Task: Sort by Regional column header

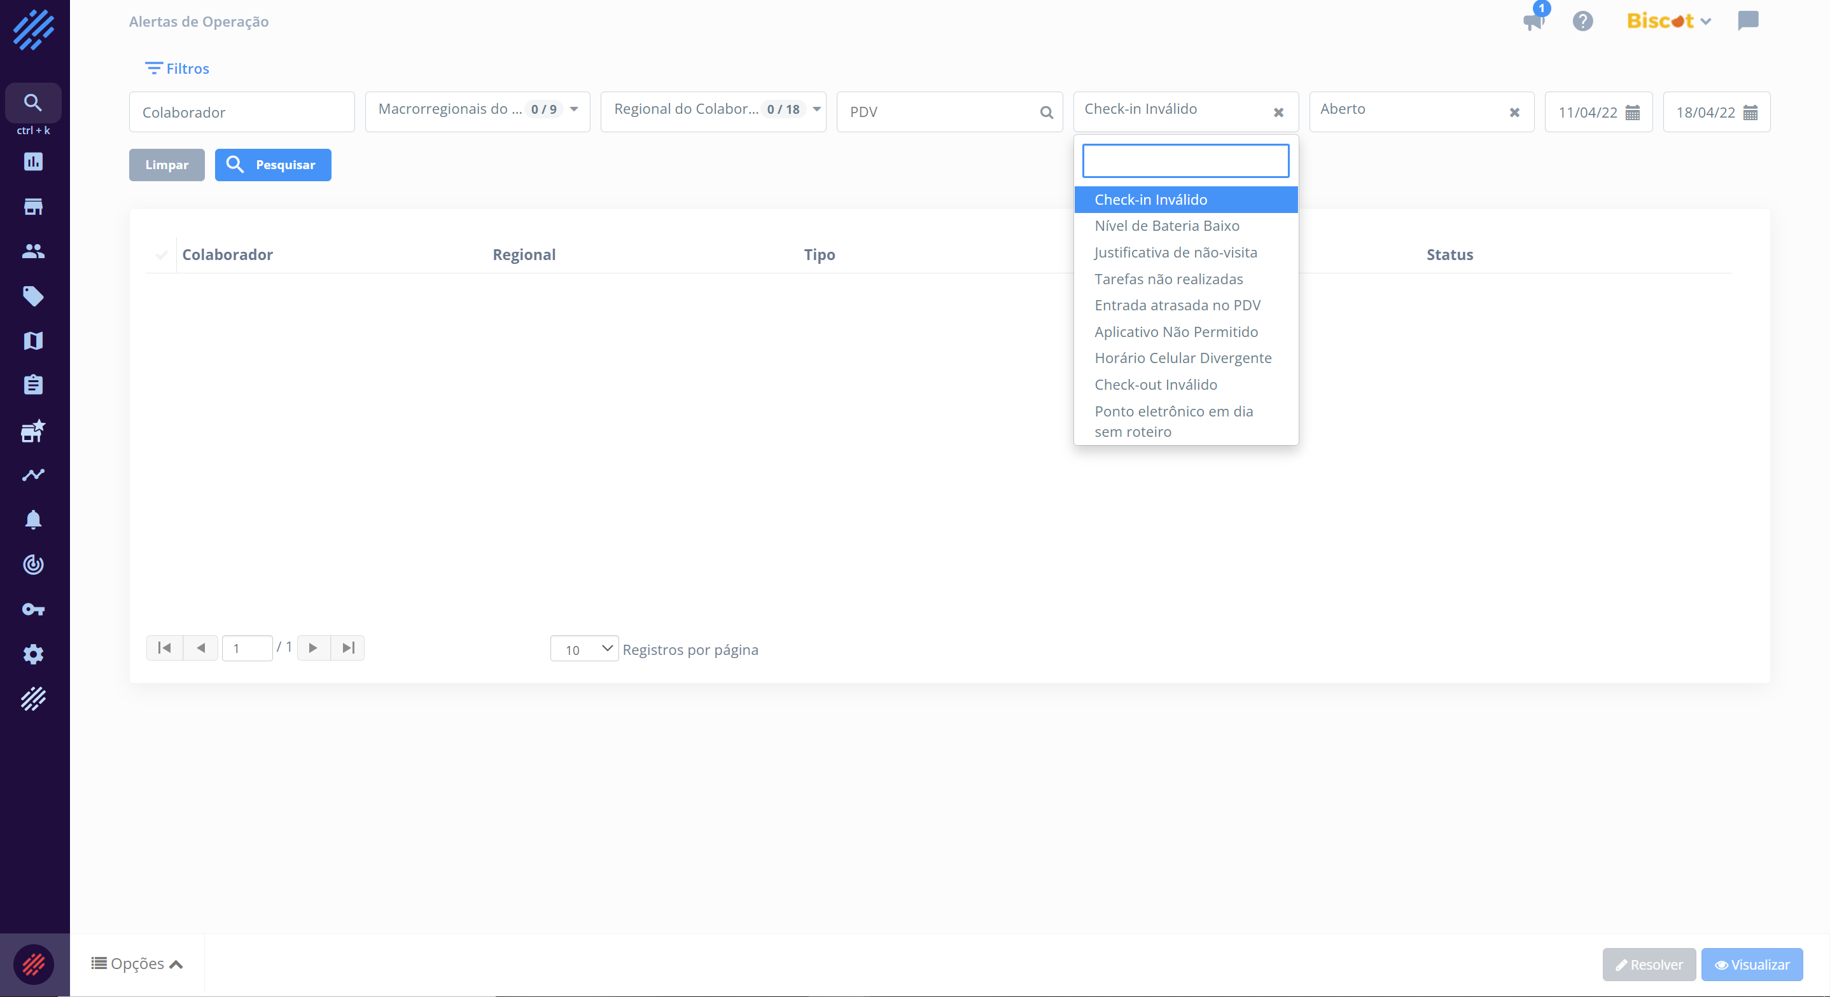Action: tap(524, 254)
